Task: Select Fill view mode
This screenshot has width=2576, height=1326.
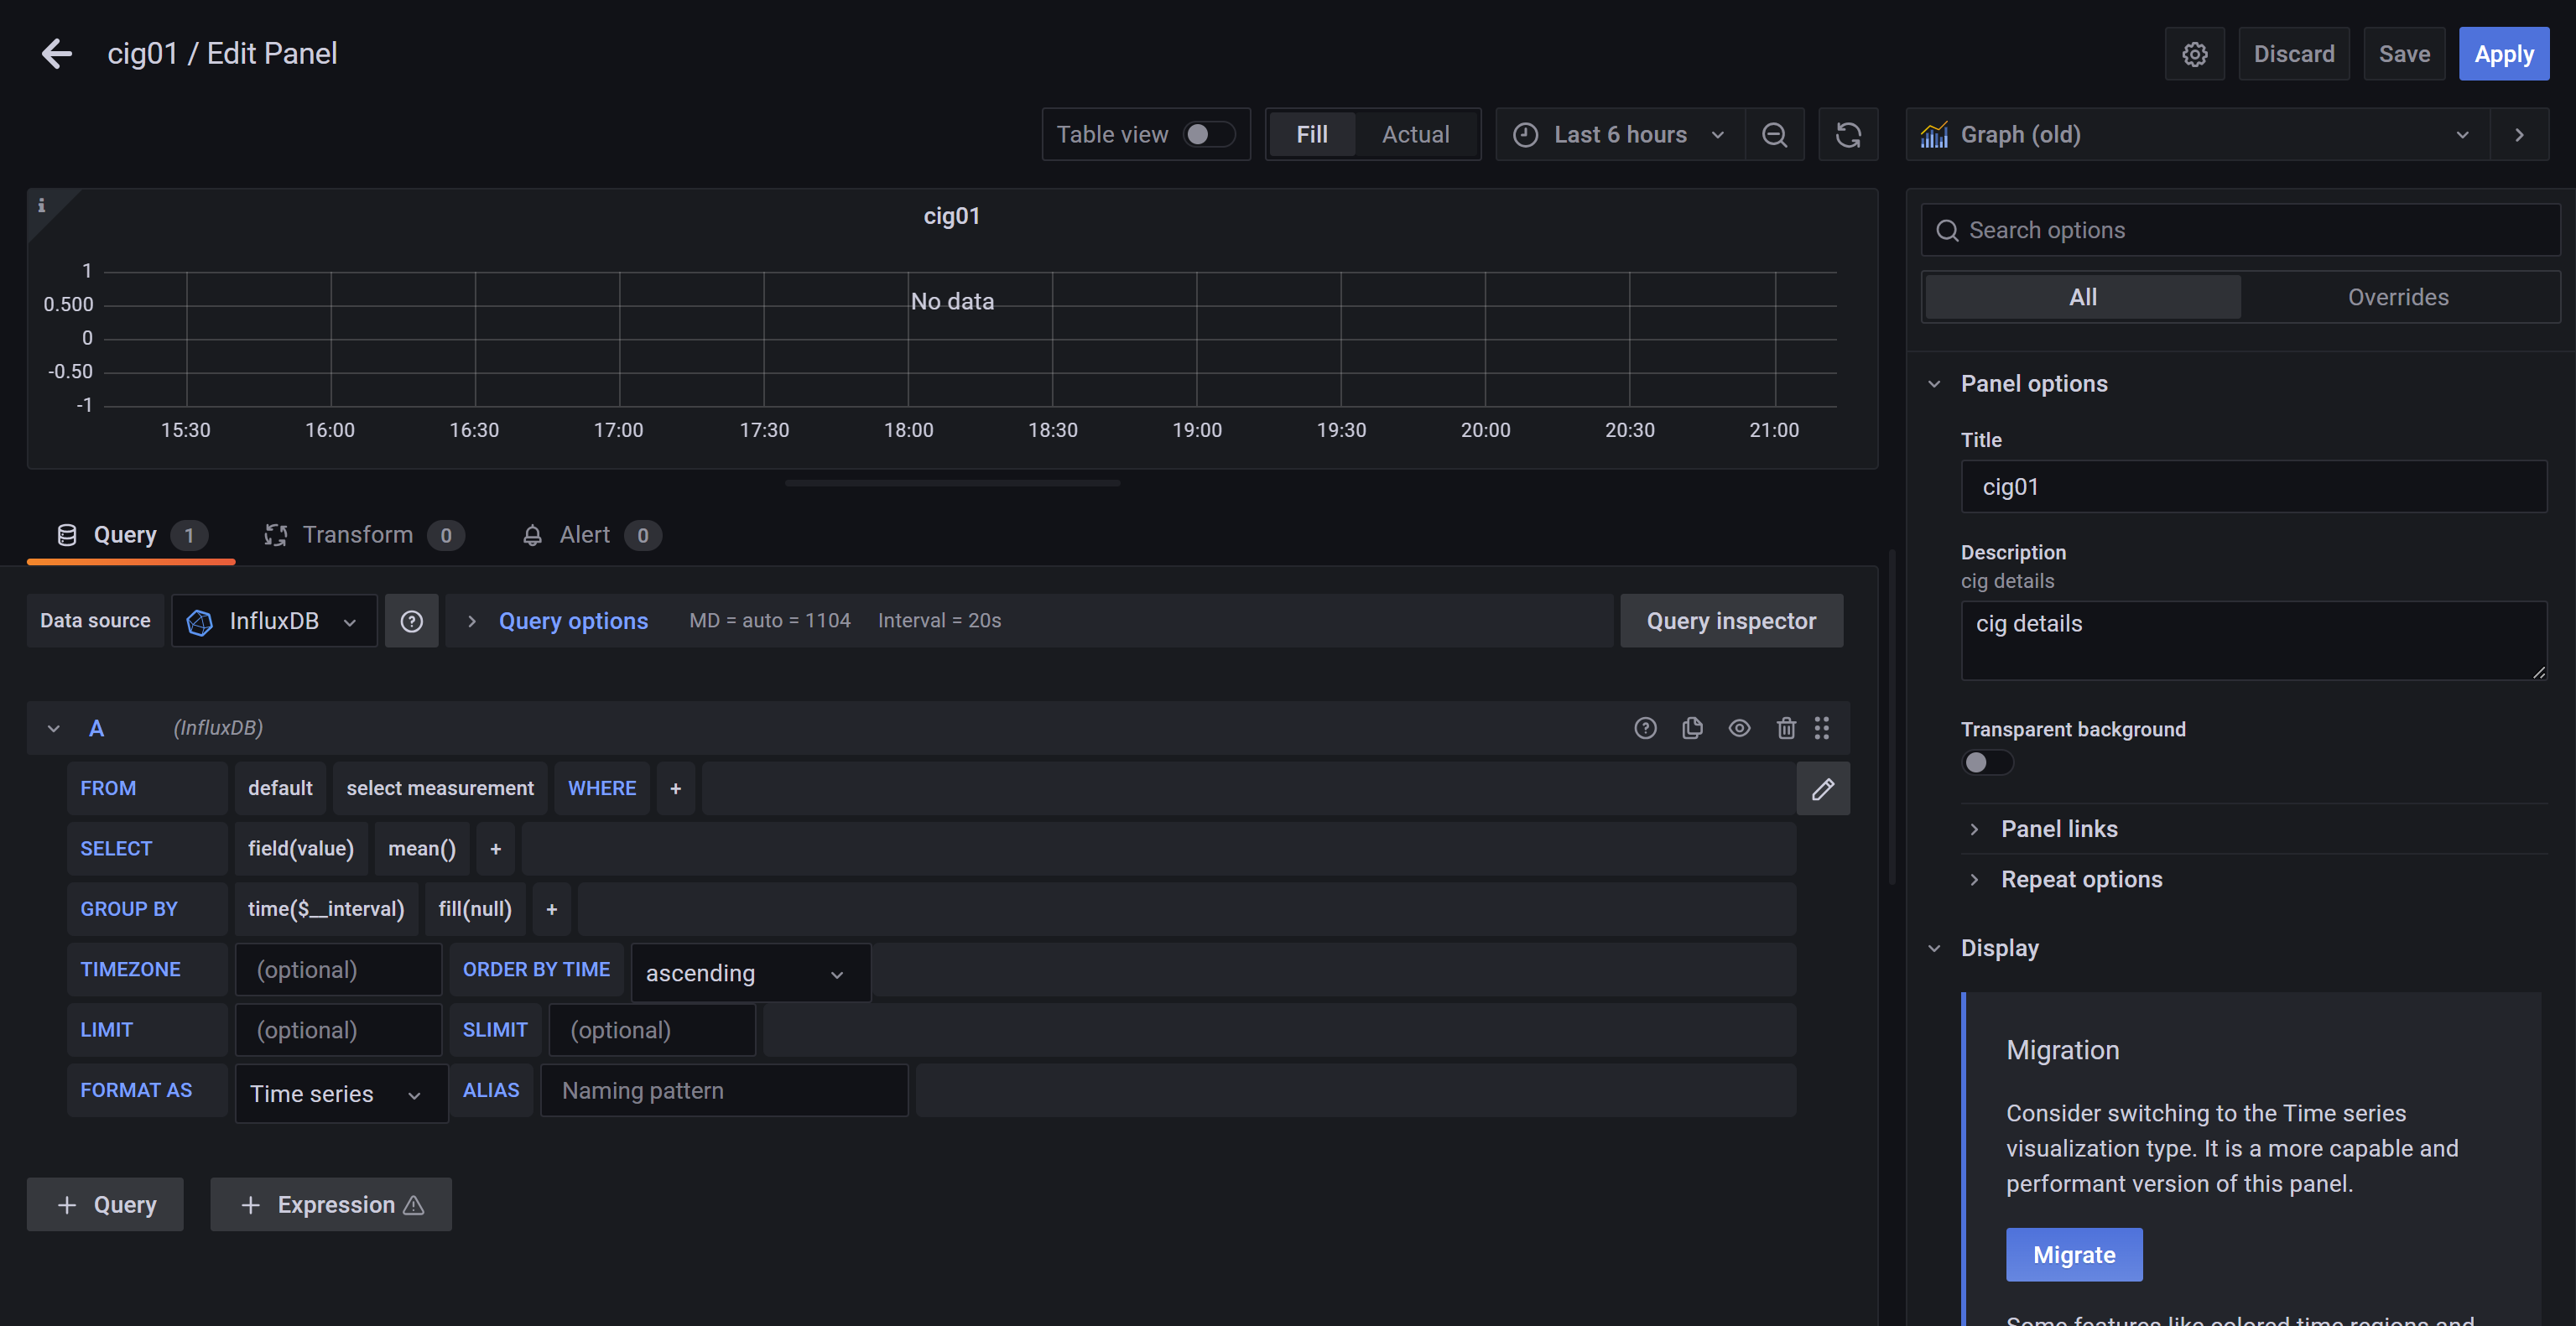Action: (x=1311, y=135)
